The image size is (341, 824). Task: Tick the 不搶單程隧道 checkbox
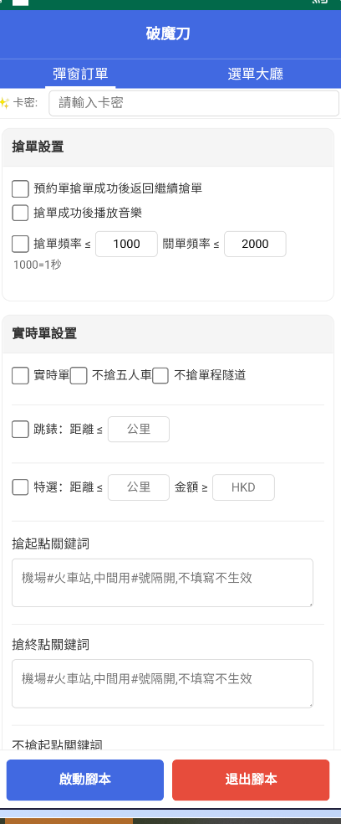(x=160, y=376)
